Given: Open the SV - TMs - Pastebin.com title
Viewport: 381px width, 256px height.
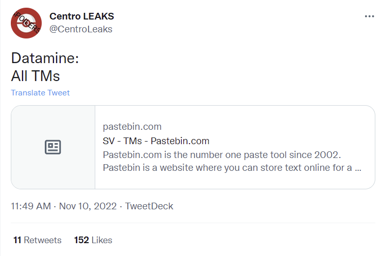Looking at the screenshot, I should point(156,141).
